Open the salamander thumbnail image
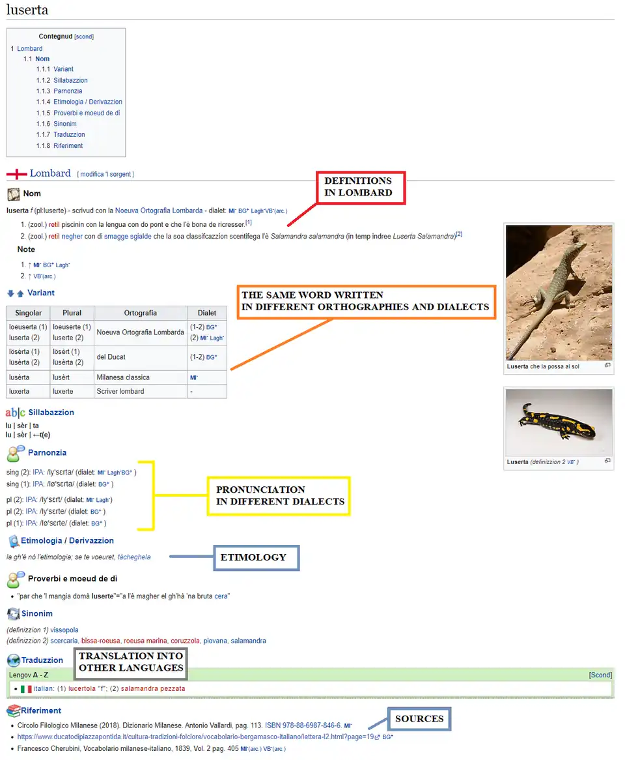Screen dimensions: 625x760 tap(559, 422)
